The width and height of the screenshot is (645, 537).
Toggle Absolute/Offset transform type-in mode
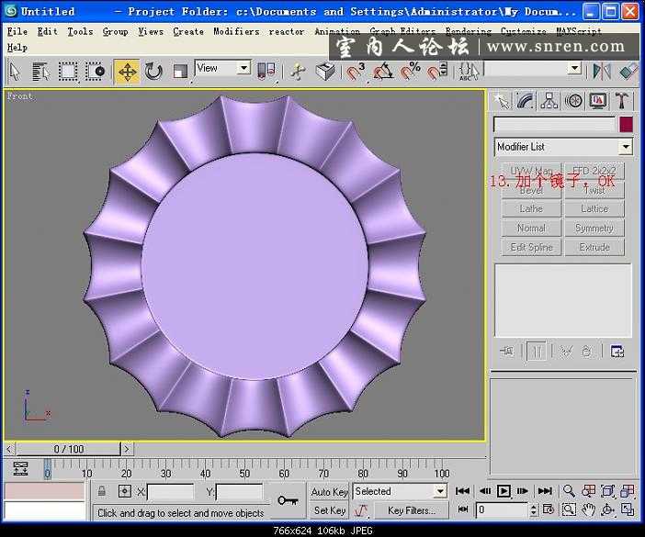(x=125, y=491)
